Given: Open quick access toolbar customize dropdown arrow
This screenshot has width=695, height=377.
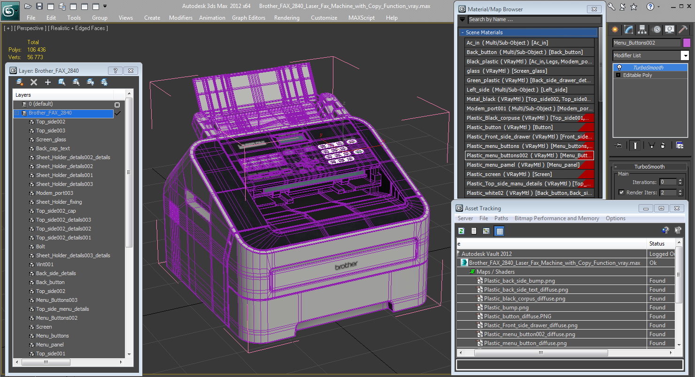Looking at the screenshot, I should tap(105, 7).
